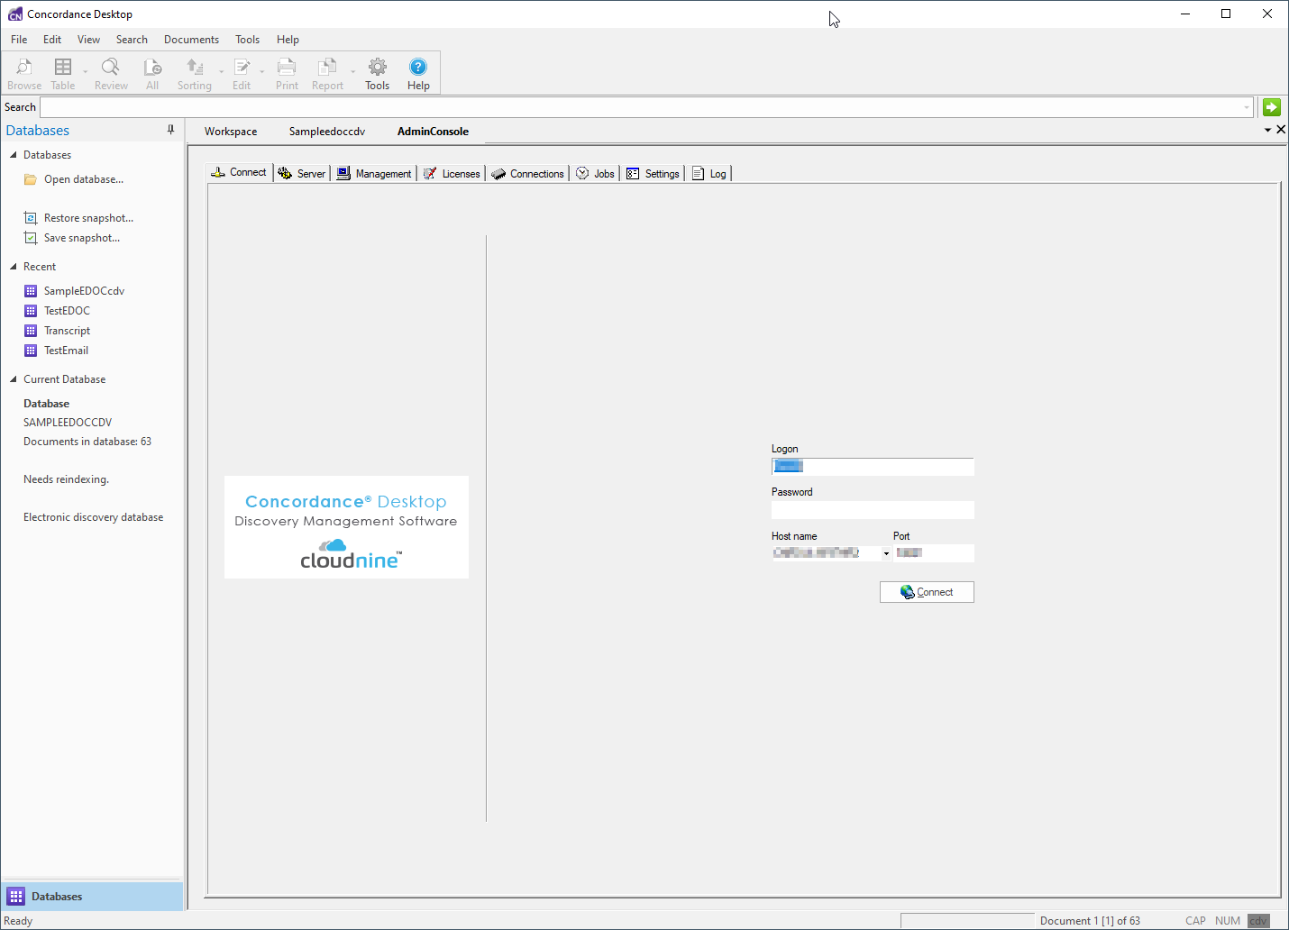The width and height of the screenshot is (1289, 930).
Task: Close the active AdminConsole tab pane
Action: tap(1281, 130)
